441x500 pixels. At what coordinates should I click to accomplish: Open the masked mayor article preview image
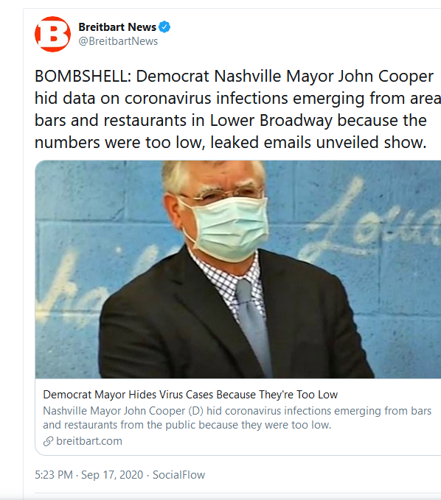tap(238, 269)
